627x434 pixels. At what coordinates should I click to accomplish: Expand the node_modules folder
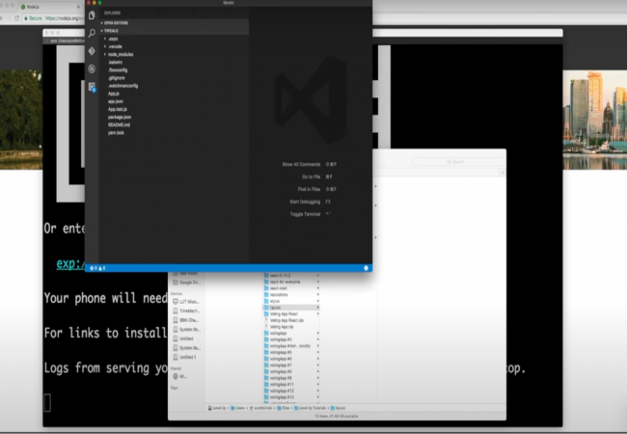tap(119, 54)
